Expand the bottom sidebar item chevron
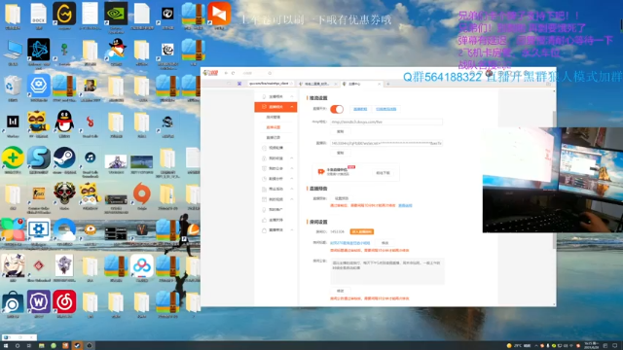Viewport: 623px width, 350px height. tap(292, 230)
